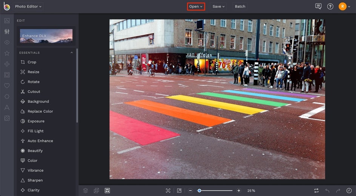The height and width of the screenshot is (196, 356).
Task: Click the redo arrow icon
Action: (338, 191)
